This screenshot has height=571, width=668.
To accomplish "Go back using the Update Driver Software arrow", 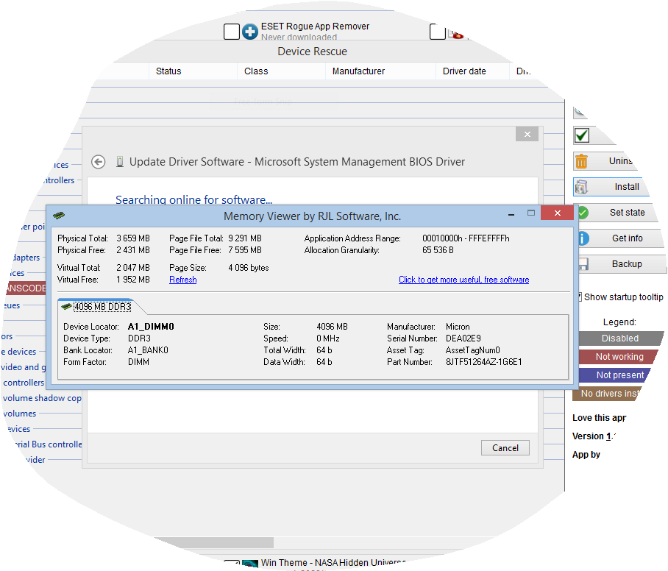I will pos(99,162).
